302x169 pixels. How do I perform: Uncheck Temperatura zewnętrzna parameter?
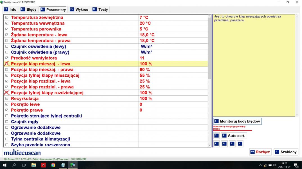[7, 17]
